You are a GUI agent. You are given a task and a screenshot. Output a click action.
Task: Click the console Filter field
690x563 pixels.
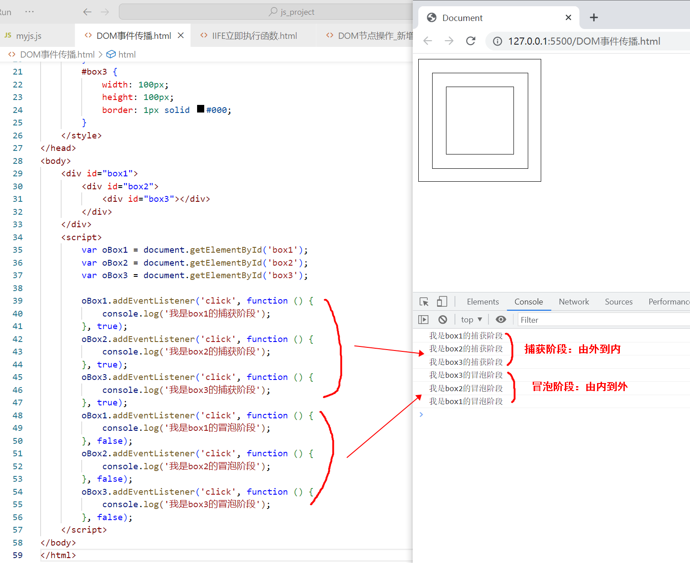click(604, 320)
